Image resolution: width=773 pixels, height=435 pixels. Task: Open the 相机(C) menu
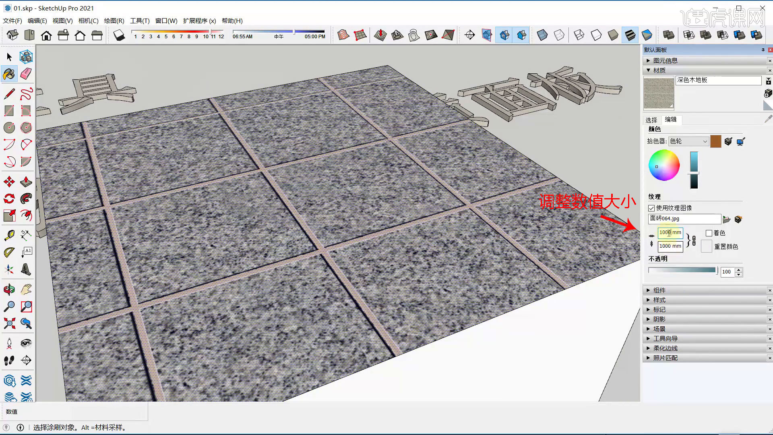pos(88,21)
